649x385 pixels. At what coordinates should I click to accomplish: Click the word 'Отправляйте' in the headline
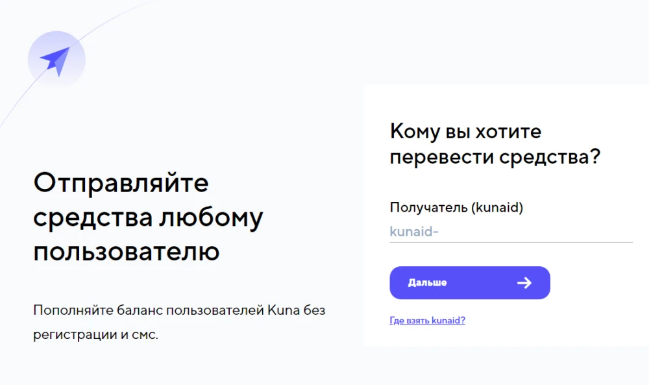(121, 182)
